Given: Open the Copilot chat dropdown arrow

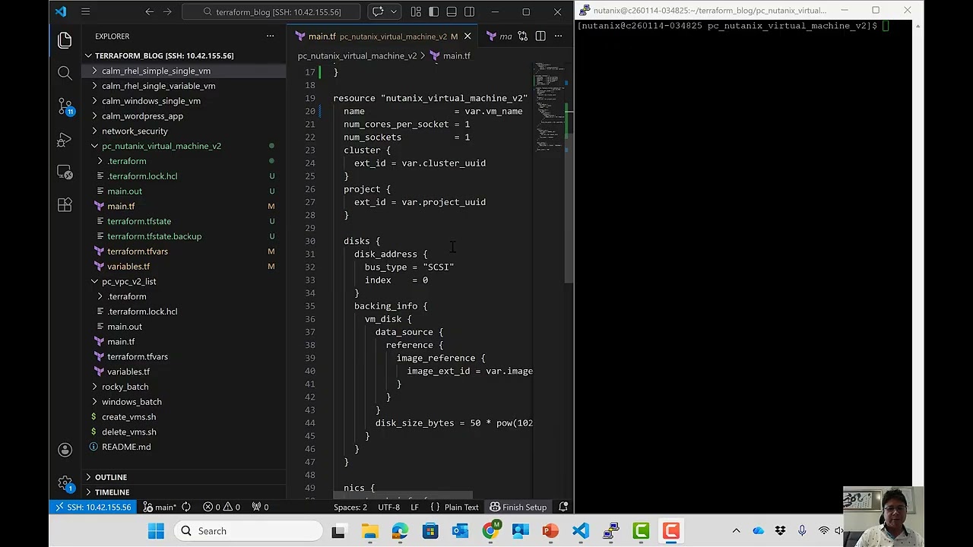Looking at the screenshot, I should 393,11.
